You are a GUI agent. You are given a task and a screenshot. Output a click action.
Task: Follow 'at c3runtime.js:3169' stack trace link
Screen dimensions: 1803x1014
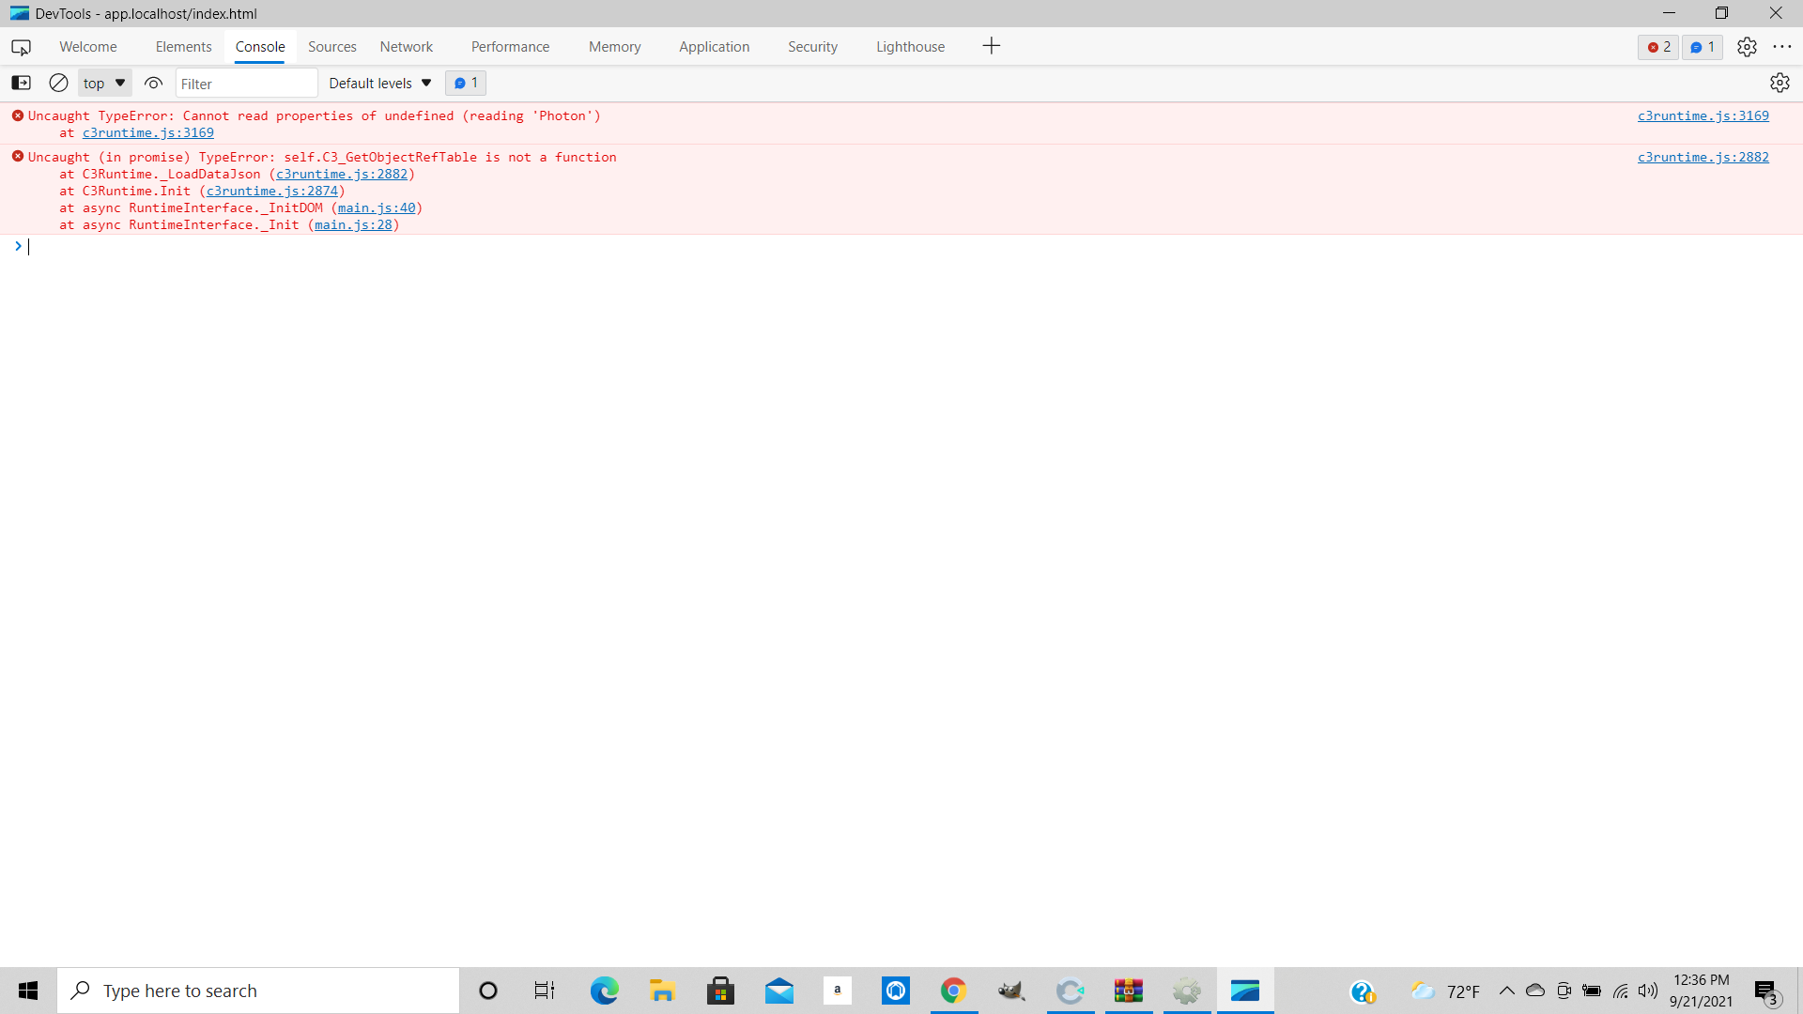click(148, 132)
